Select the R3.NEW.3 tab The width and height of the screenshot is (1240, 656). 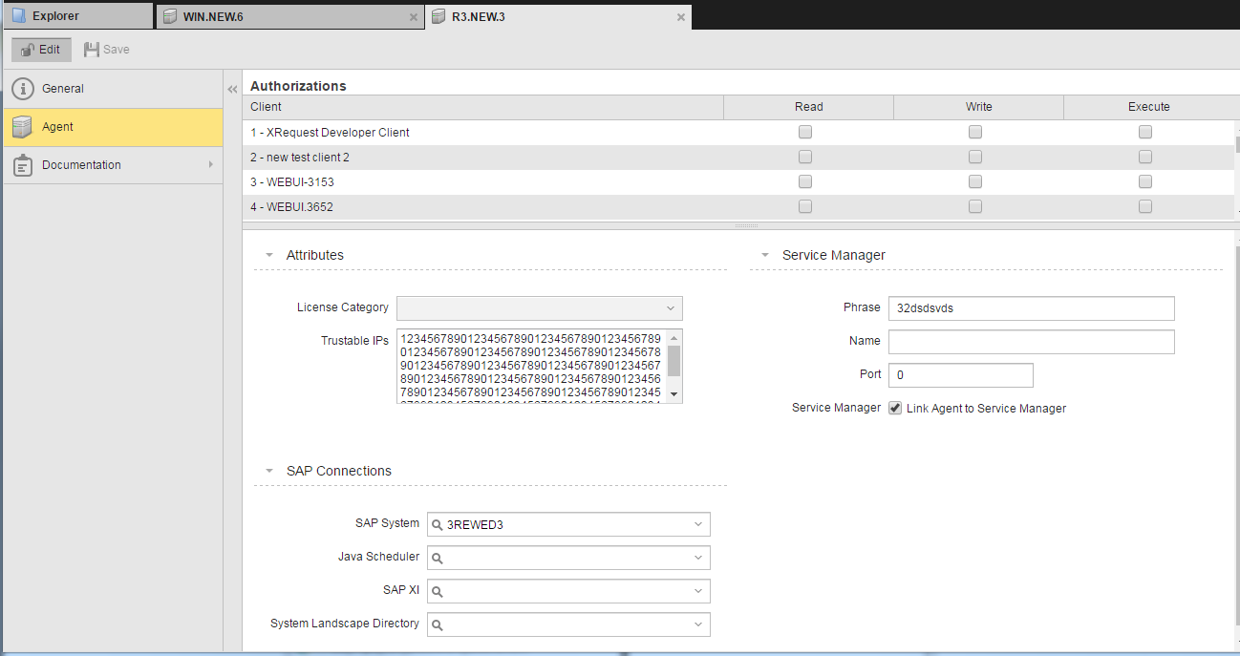pyautogui.click(x=558, y=16)
